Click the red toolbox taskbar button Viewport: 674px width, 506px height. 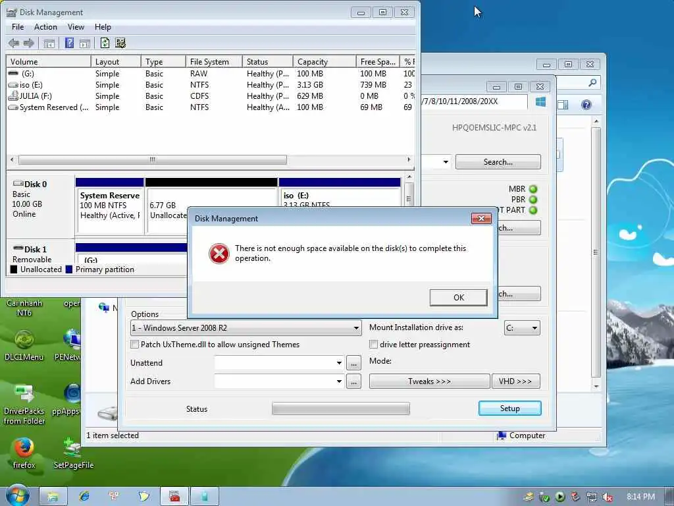pos(174,496)
